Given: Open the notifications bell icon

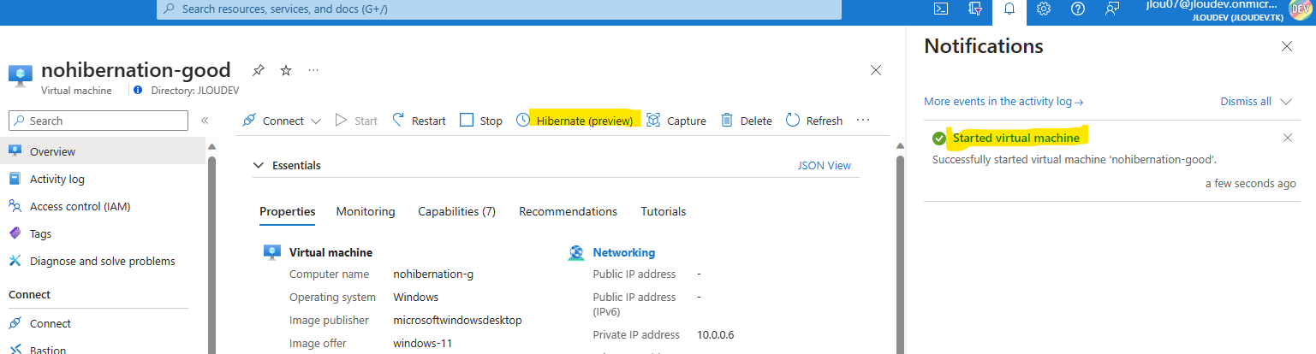Looking at the screenshot, I should click(x=1009, y=9).
